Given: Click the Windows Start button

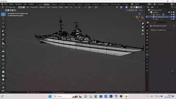Looking at the screenshot, I should click(x=50, y=96).
